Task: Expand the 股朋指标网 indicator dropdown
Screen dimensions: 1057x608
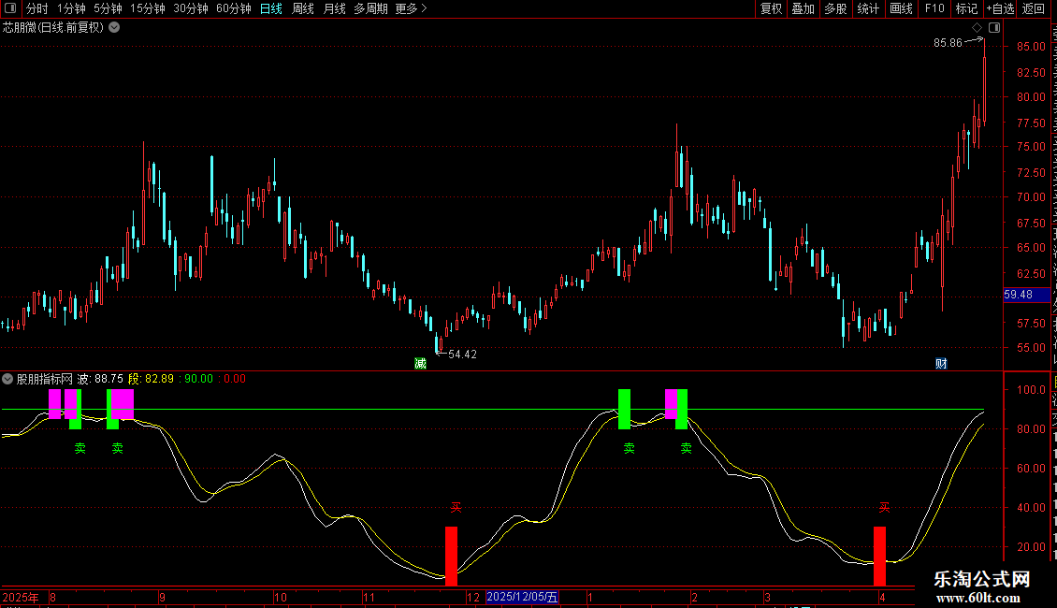Action: point(7,379)
